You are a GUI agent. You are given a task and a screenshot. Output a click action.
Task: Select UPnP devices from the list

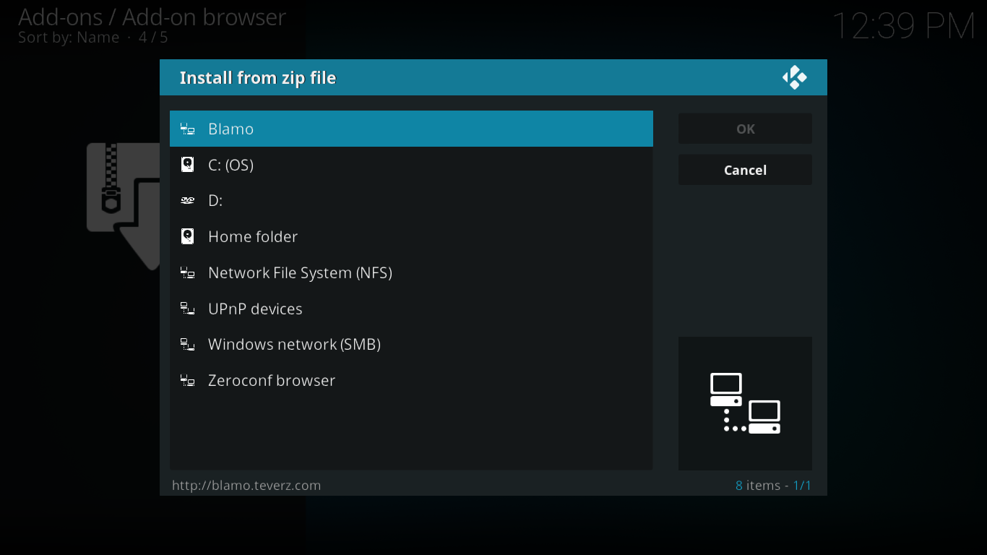point(410,309)
